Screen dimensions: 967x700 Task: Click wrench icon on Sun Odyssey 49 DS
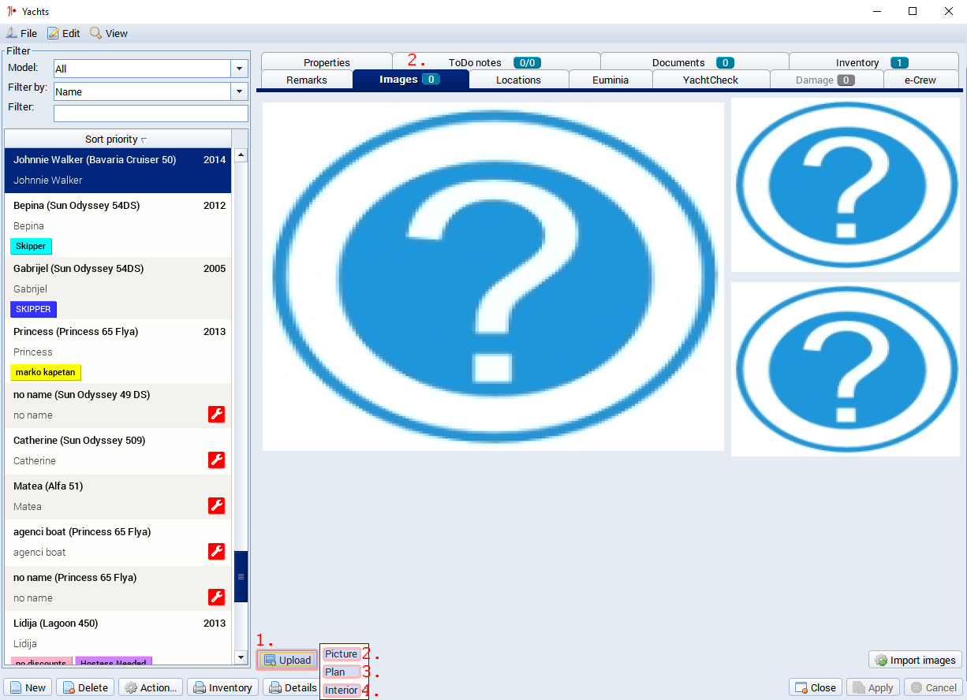click(x=217, y=415)
